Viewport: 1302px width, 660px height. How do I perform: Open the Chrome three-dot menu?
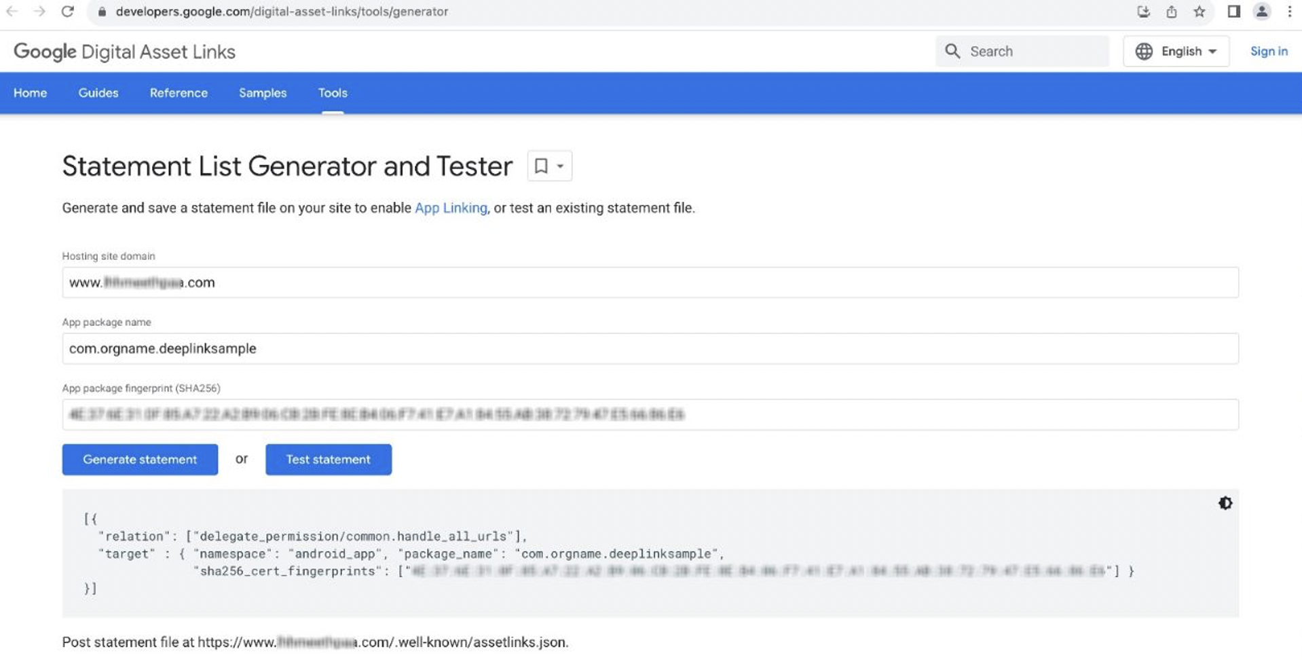click(1289, 12)
